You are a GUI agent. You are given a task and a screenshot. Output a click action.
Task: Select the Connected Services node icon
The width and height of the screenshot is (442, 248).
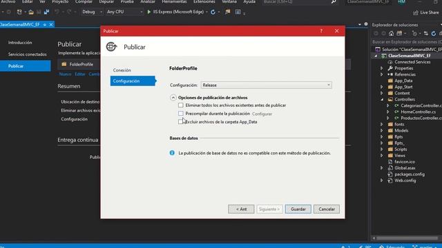point(390,62)
